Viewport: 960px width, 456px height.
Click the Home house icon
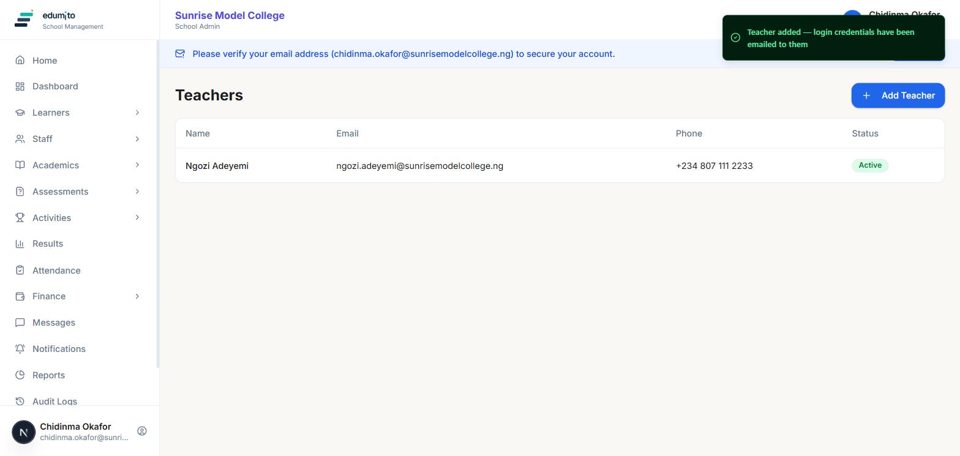click(x=20, y=60)
